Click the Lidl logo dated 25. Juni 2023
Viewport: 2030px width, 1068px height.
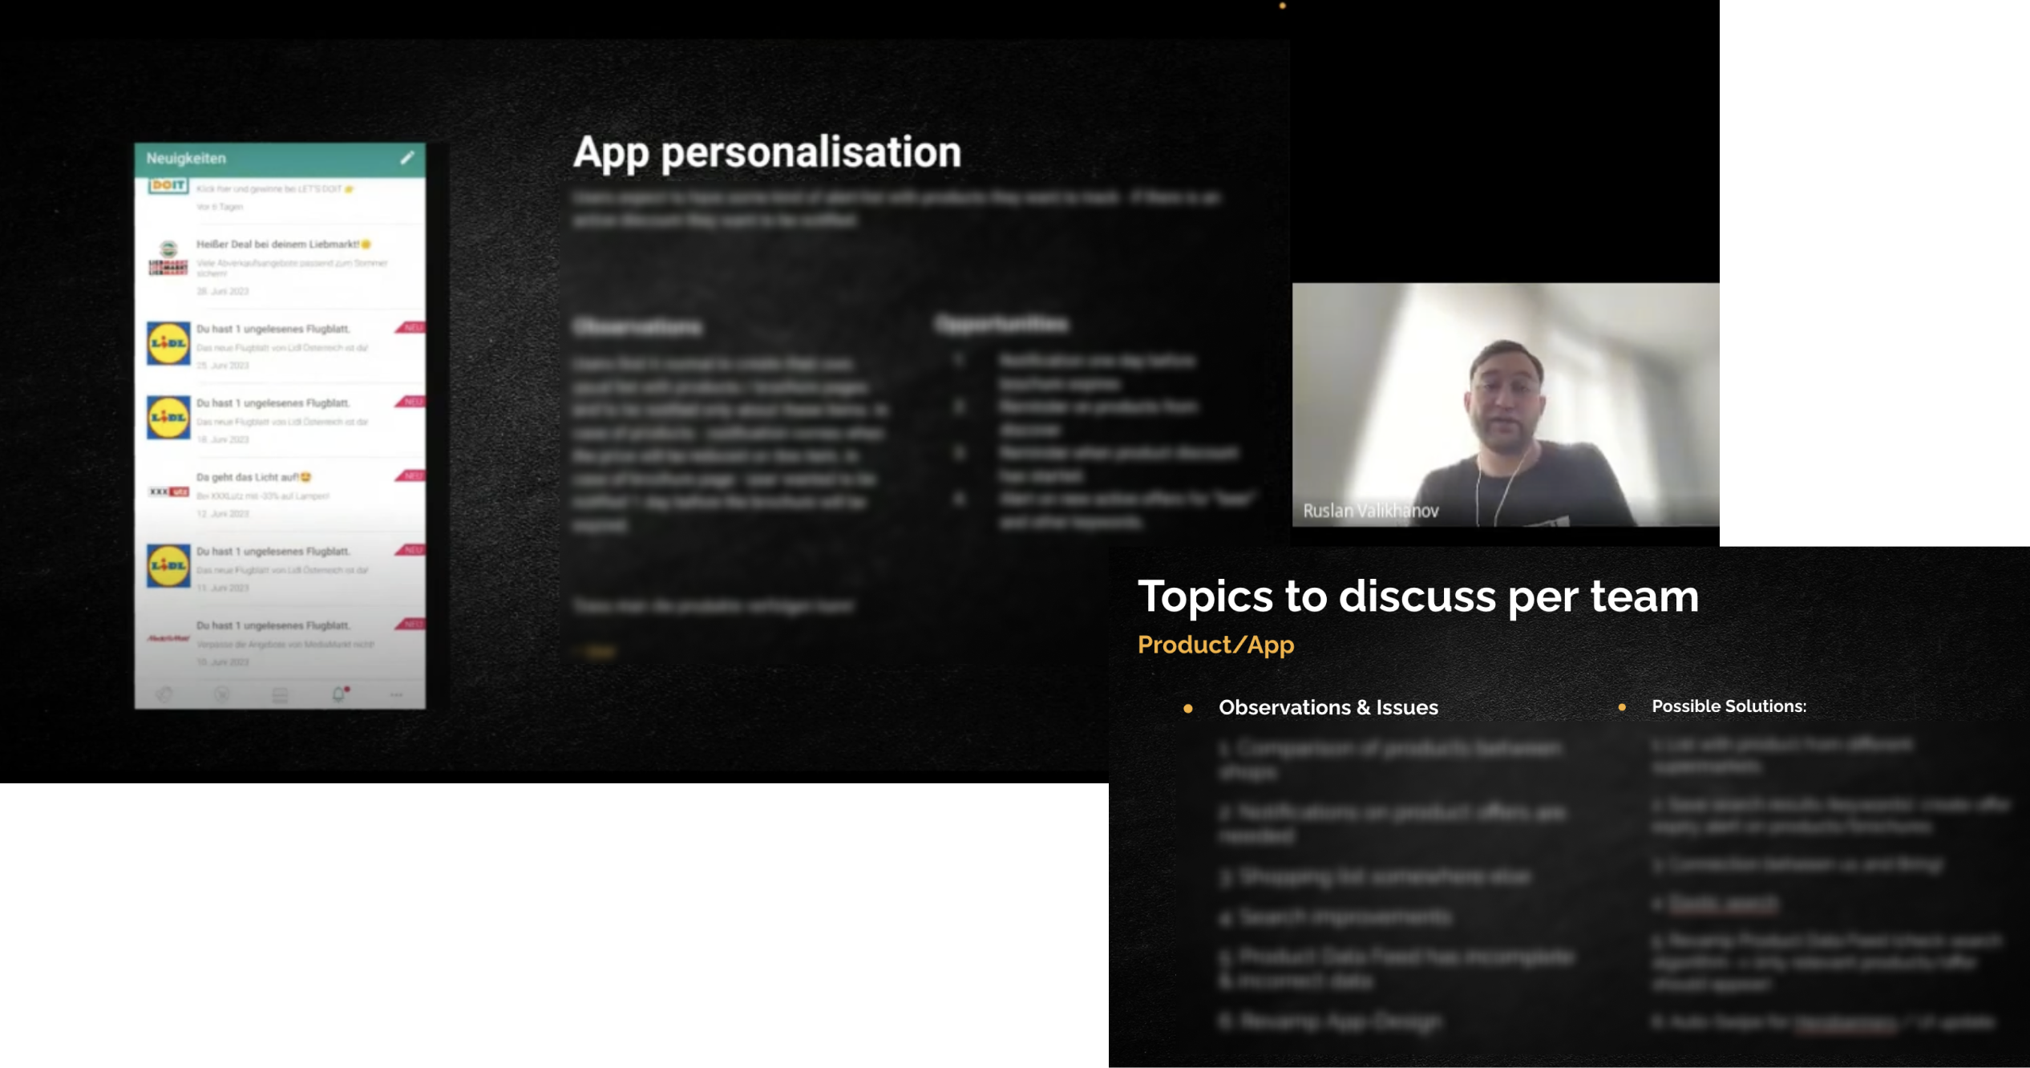(168, 343)
